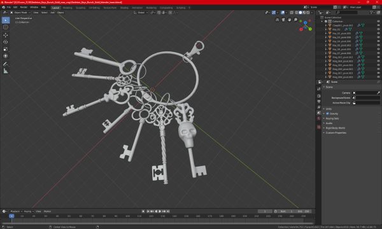Open the shading options dropdown arrow
Viewport: 382px width, 229px height.
312,13
